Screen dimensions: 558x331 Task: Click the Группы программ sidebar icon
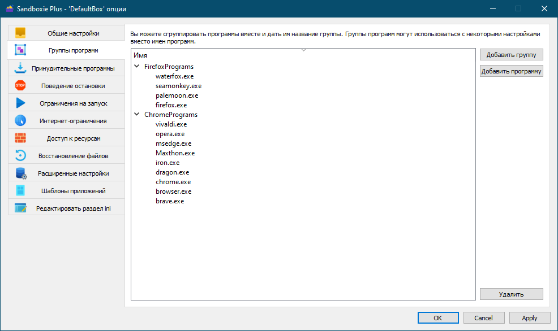20,50
